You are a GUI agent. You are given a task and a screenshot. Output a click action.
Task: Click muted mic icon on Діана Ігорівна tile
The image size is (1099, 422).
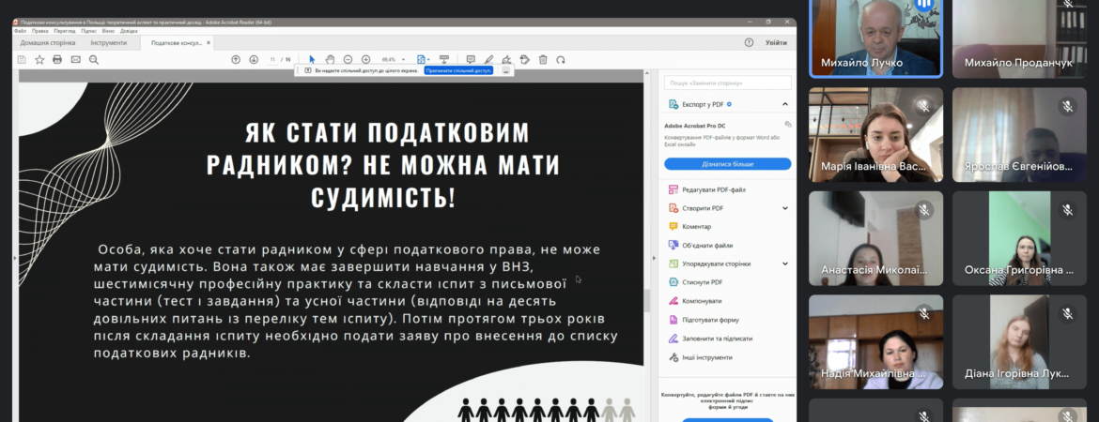[1067, 313]
